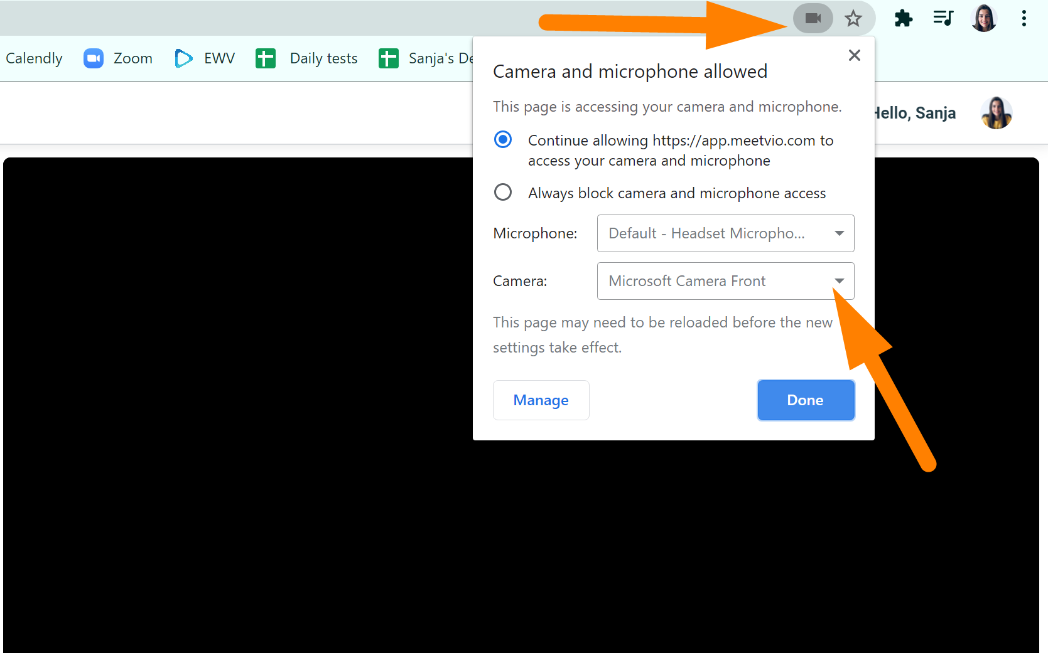Viewport: 1048px width, 653px height.
Task: Open the EWV bookmark
Action: 205,58
